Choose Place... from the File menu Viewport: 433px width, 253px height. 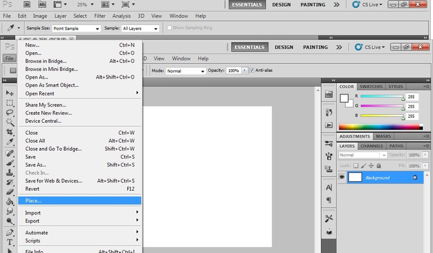coord(79,200)
